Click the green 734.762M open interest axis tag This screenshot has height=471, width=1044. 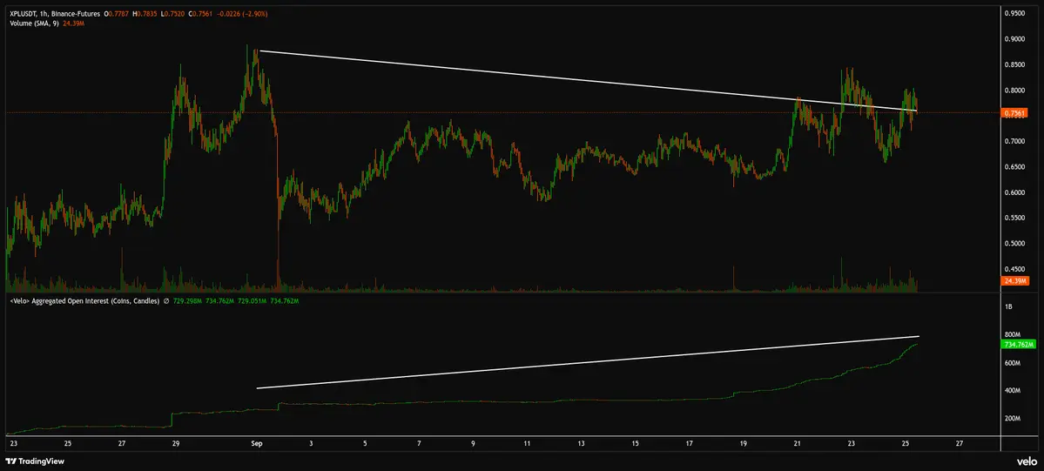[1017, 345]
